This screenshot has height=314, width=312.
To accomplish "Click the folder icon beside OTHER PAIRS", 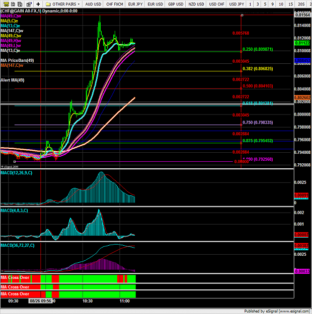I will pos(48,4).
